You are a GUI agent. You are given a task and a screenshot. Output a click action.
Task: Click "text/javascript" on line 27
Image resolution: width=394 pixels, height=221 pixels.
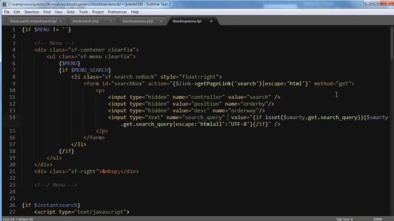(x=100, y=212)
